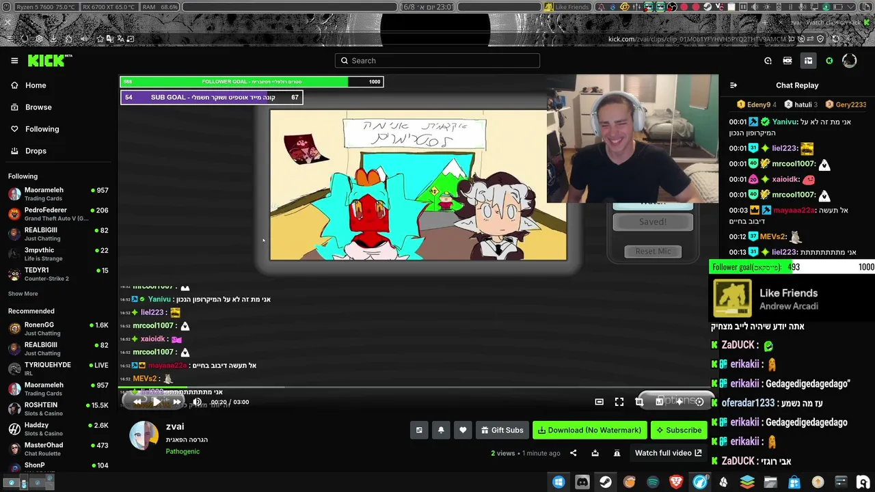Viewport: 875px width, 492px height.
Task: Open TEDYR1 channel in Following list
Action: tap(58, 274)
